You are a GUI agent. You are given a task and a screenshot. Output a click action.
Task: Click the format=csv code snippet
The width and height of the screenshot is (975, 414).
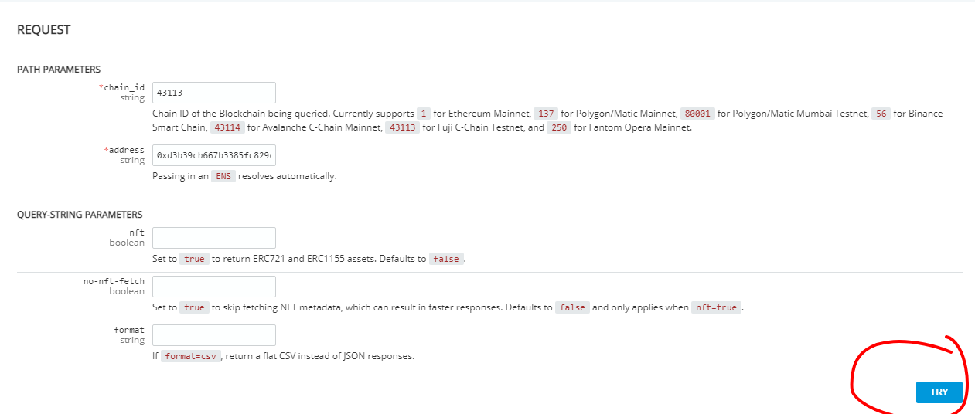[191, 357]
